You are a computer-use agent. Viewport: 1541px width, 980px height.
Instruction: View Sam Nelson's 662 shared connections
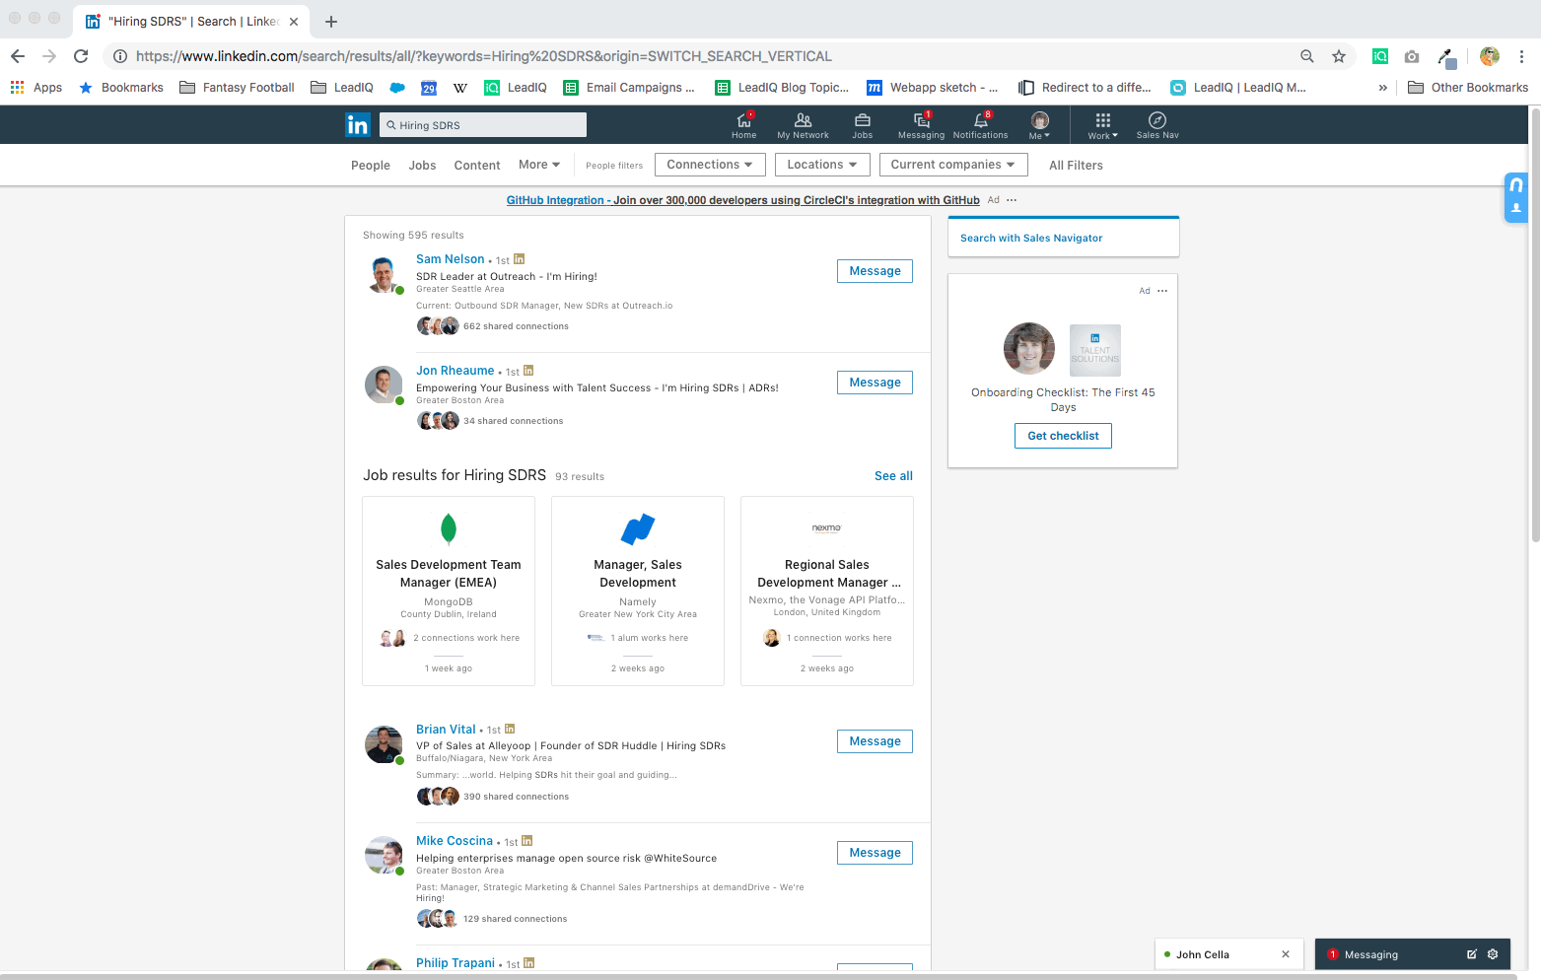pos(516,326)
